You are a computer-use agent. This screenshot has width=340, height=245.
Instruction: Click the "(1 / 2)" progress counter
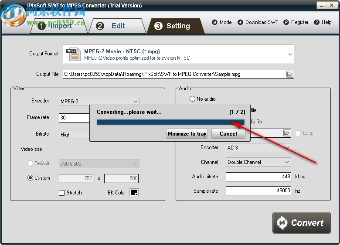click(x=237, y=112)
